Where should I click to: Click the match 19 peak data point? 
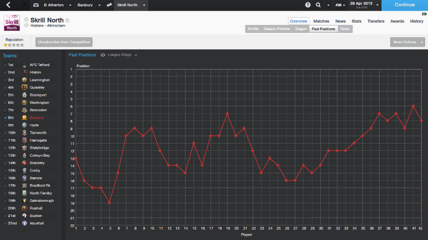[227, 114]
